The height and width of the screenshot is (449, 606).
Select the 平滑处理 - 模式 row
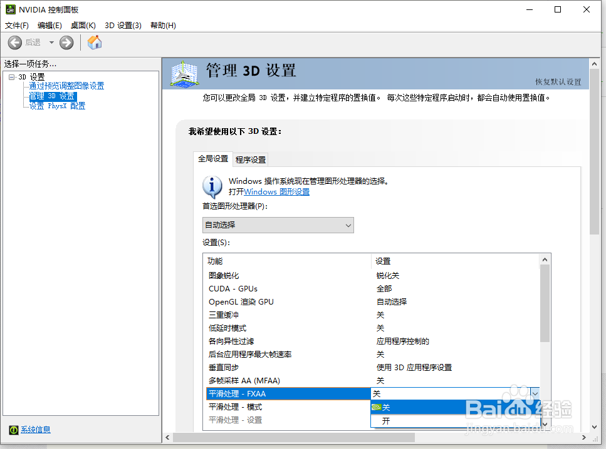coord(288,407)
